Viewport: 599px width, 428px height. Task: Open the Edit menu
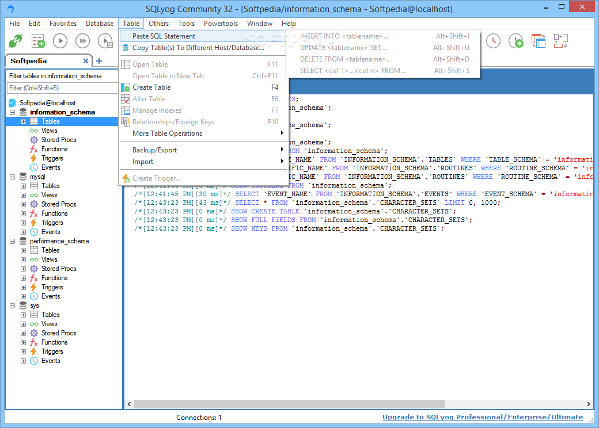point(35,23)
